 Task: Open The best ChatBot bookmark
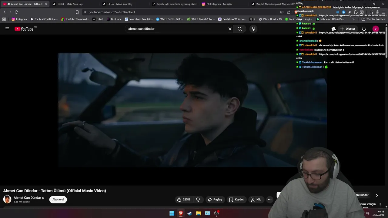[44, 19]
